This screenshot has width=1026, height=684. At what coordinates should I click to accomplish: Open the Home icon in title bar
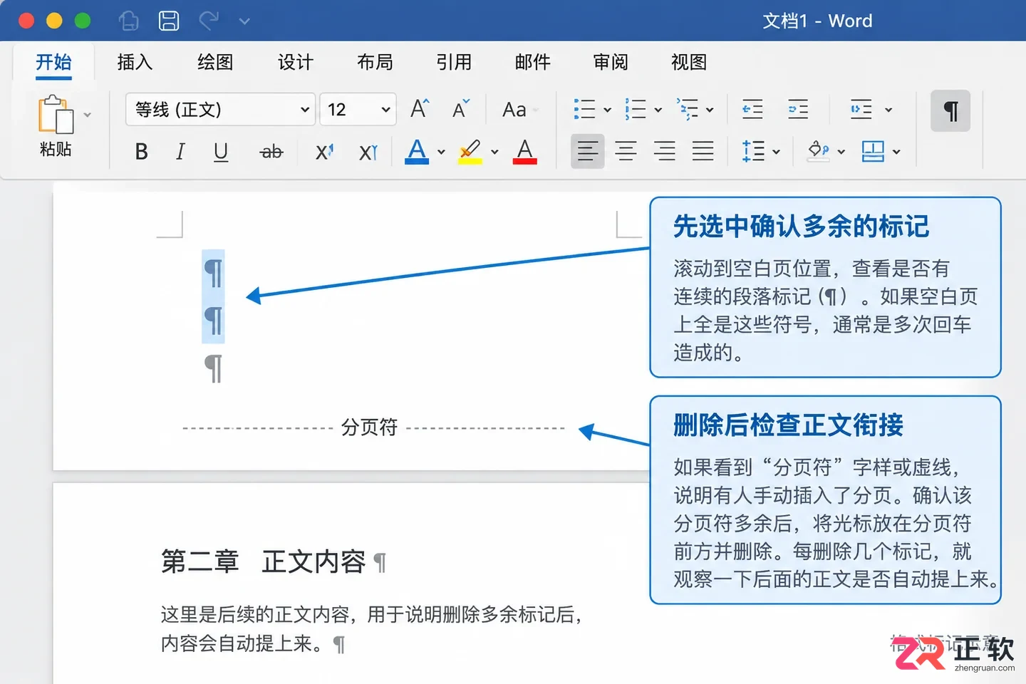pyautogui.click(x=129, y=21)
